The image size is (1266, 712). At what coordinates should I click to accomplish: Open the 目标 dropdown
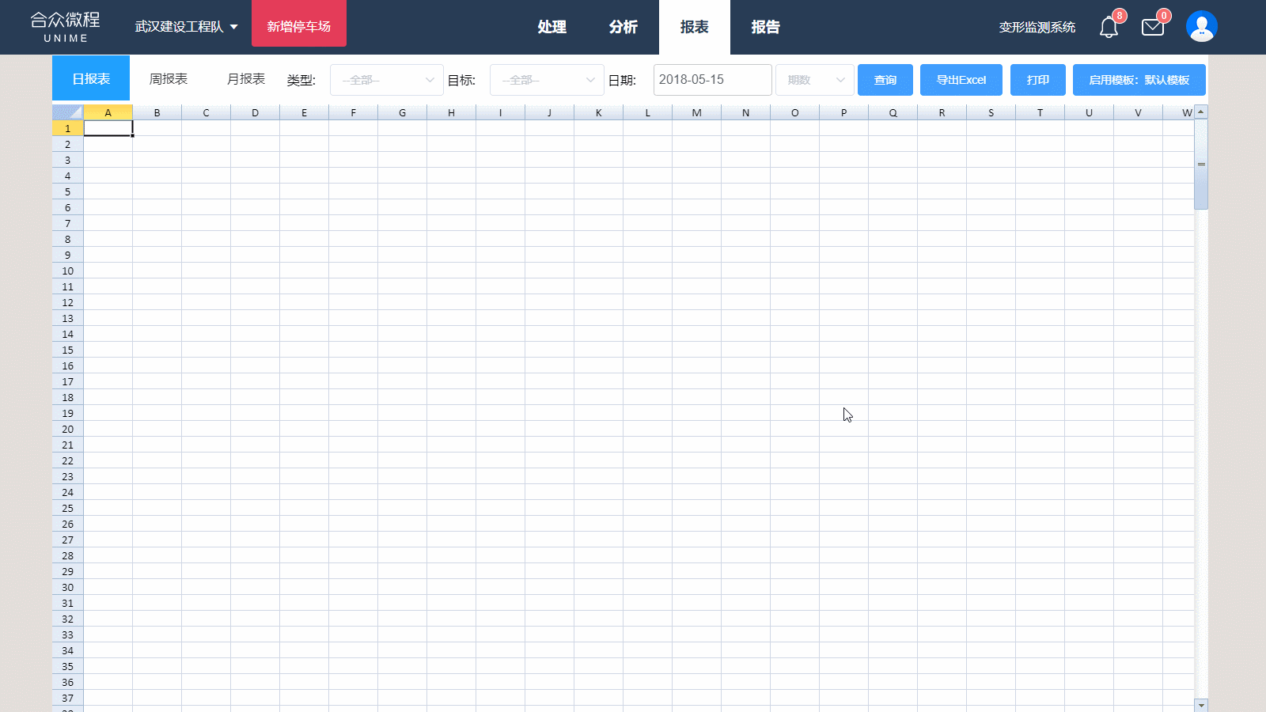[x=547, y=80]
